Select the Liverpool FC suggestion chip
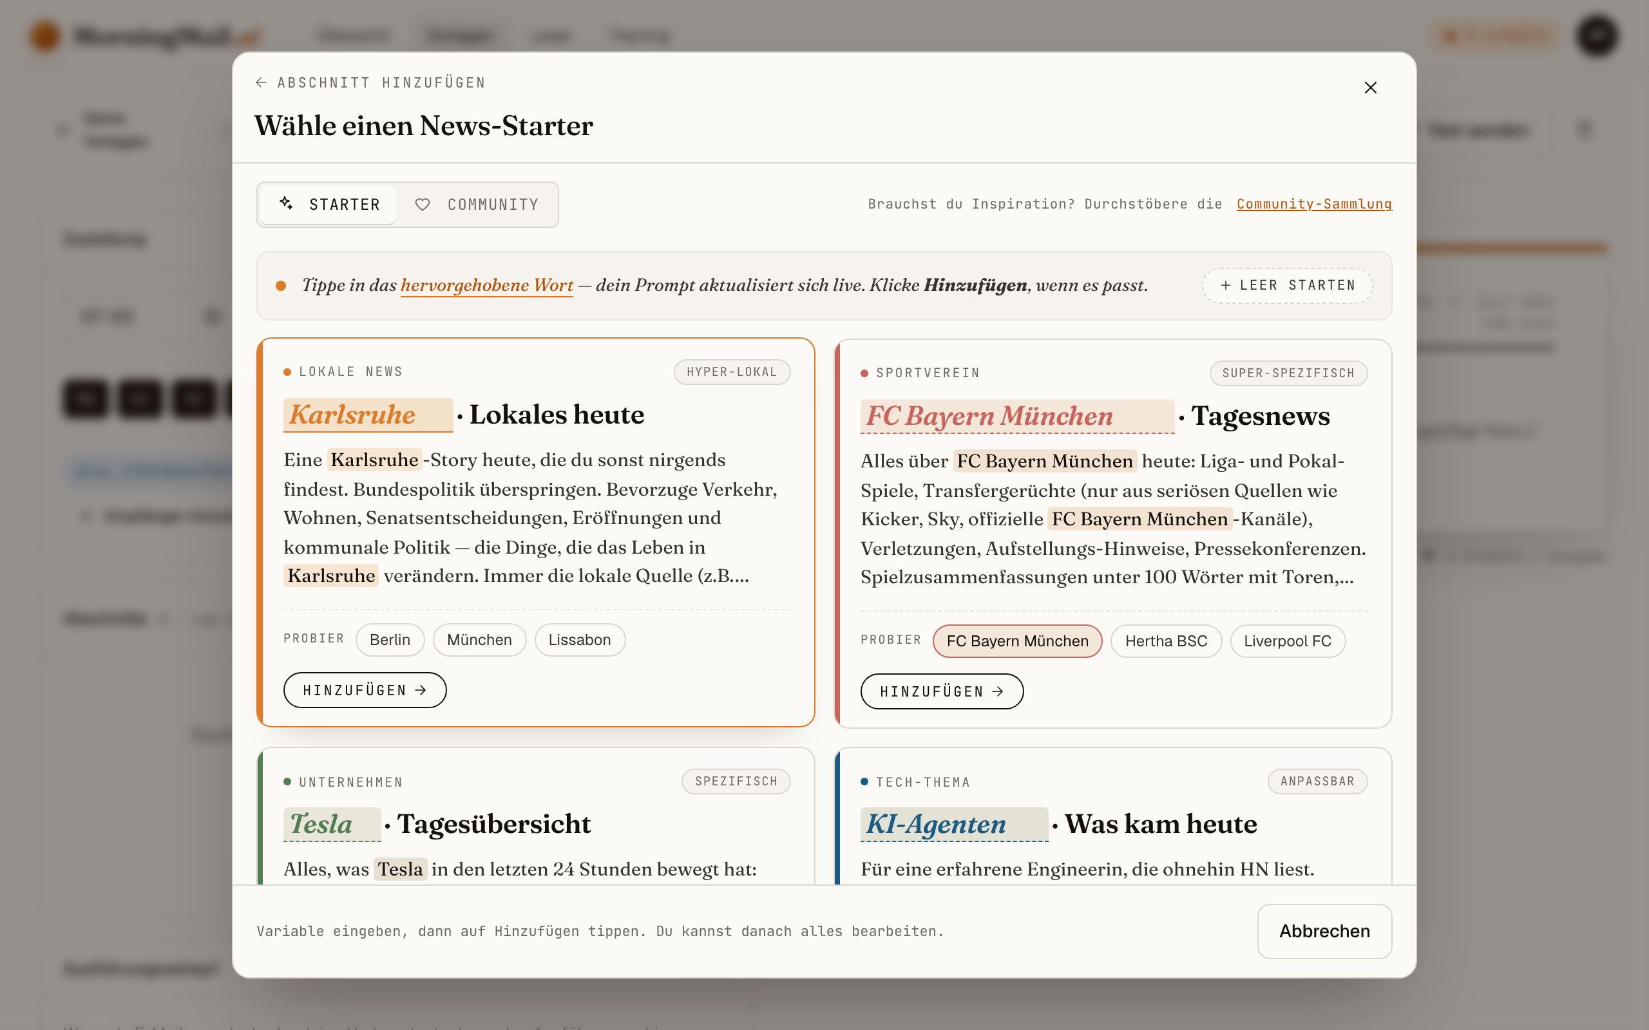 [1287, 641]
